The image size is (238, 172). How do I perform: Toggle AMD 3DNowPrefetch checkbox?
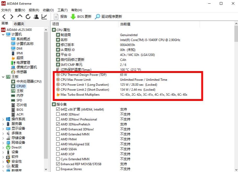pos(58,124)
